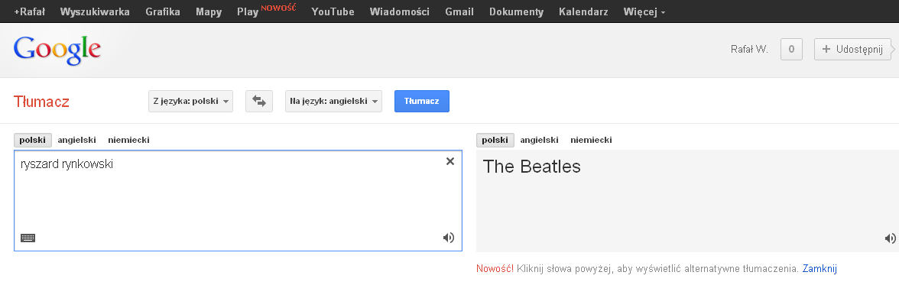Screen dimensions: 899x298
Task: Click inside the source text box
Action: coord(238,200)
